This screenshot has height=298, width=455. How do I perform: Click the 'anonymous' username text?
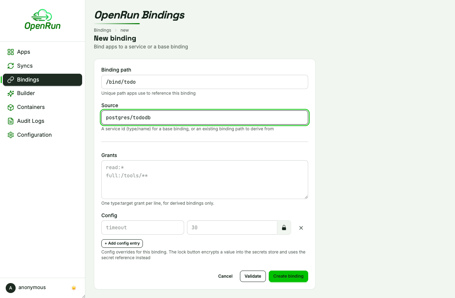click(32, 287)
